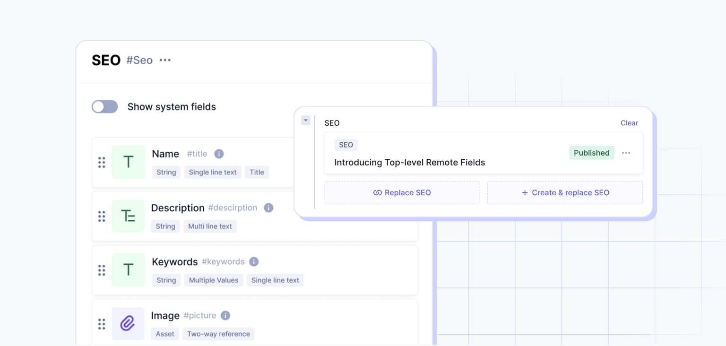Click the Published status badge
This screenshot has width=726, height=346.
(592, 153)
